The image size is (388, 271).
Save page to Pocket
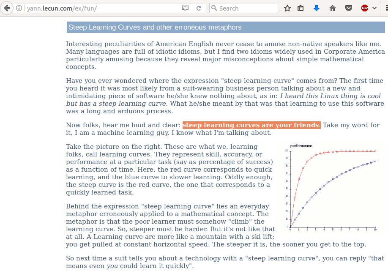pyautogui.click(x=349, y=8)
